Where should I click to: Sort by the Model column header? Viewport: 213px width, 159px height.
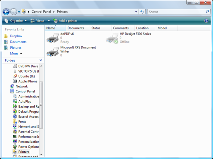[x=166, y=28]
